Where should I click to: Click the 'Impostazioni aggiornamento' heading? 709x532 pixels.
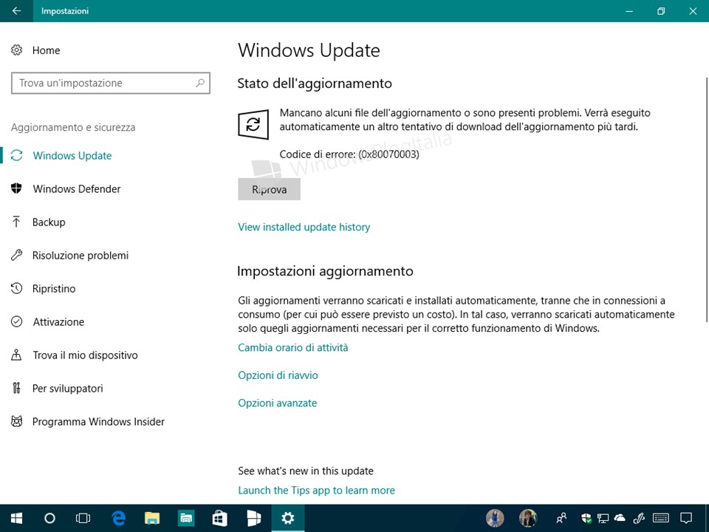coord(325,271)
